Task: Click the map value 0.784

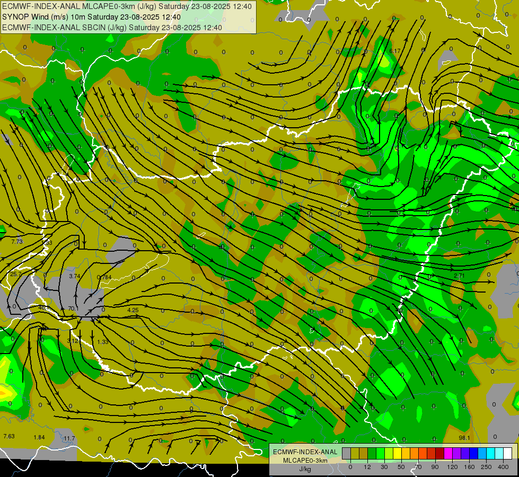Action: pyautogui.click(x=104, y=277)
